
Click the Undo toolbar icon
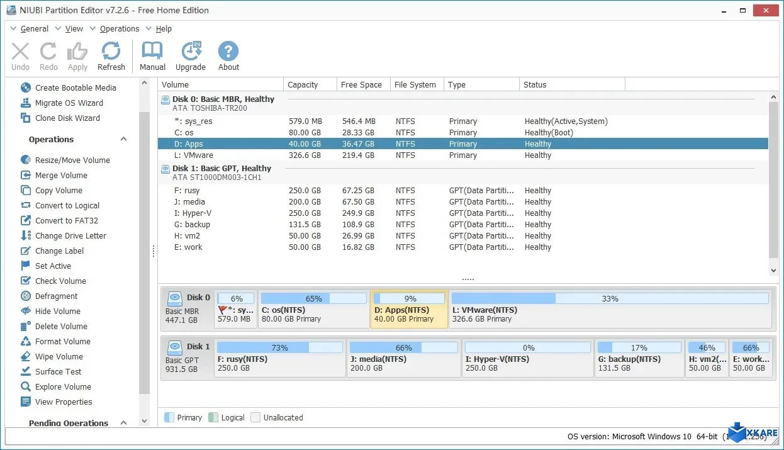click(x=20, y=52)
